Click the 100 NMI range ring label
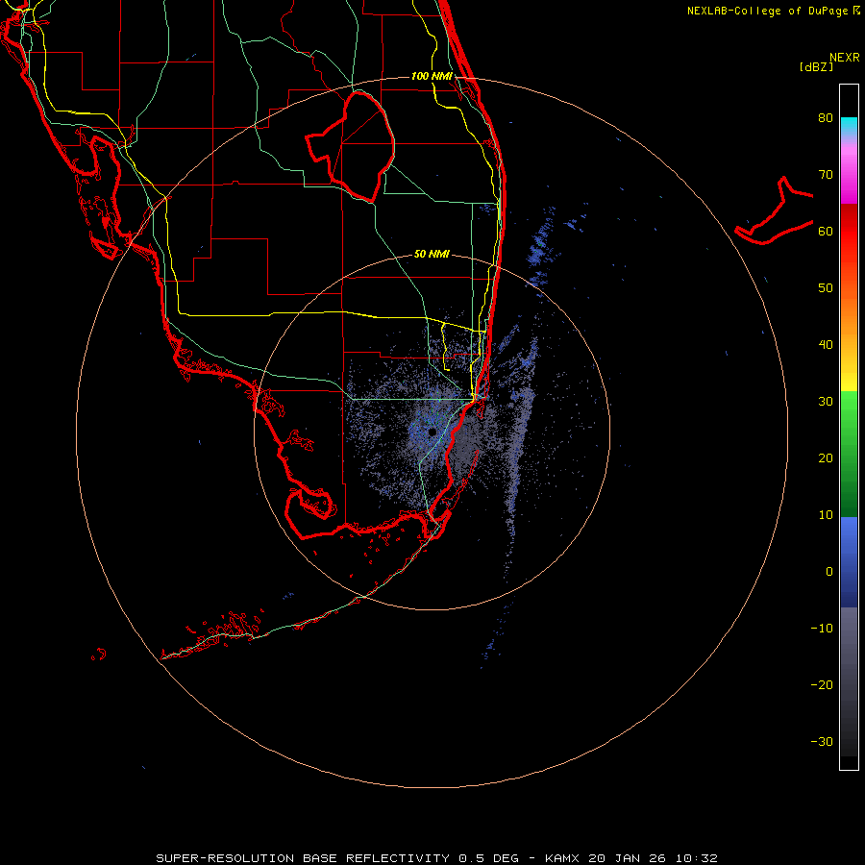The image size is (865, 865). pos(432,76)
